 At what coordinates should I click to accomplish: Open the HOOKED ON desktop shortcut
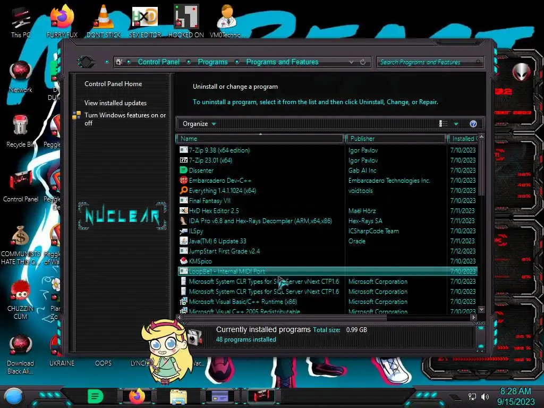point(186,21)
